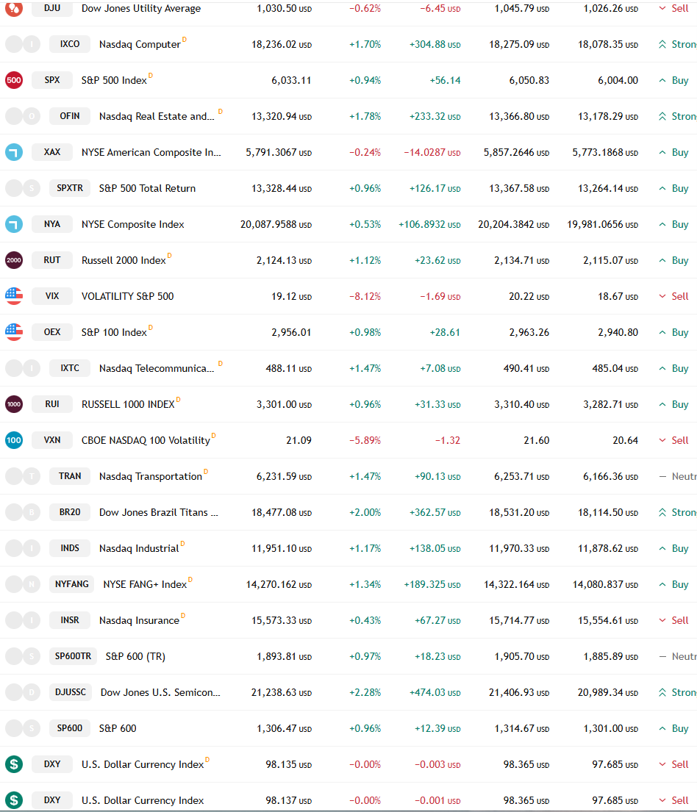This screenshot has height=812, width=697.
Task: Open NYSE American Composite Index link
Action: [151, 152]
